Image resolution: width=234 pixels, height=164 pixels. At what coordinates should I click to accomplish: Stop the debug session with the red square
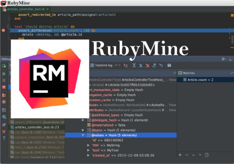click(x=4, y=87)
